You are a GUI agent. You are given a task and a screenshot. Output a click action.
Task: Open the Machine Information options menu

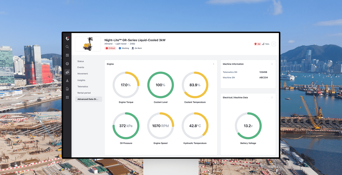click(272, 64)
